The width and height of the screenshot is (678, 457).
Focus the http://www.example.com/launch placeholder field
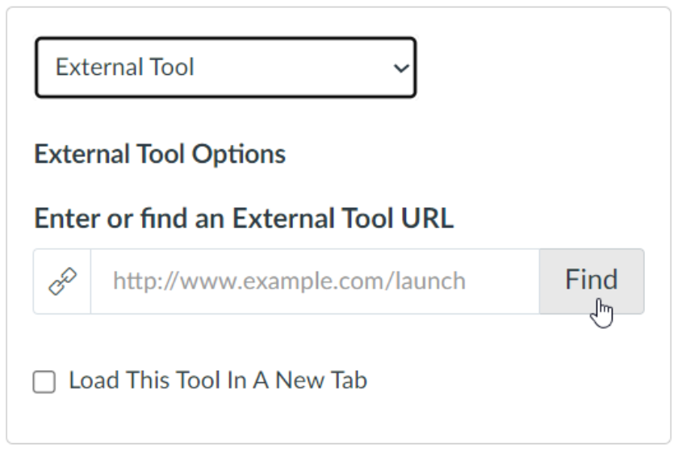point(315,281)
